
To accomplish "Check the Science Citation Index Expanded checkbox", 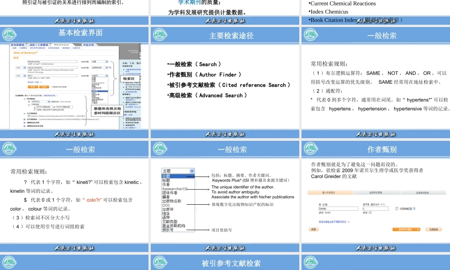I will pos(29,116).
